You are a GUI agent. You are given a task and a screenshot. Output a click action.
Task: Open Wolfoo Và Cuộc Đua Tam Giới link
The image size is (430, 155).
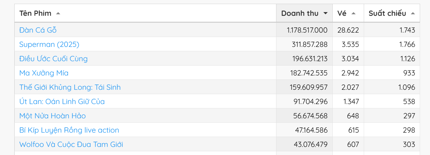pos(71,144)
